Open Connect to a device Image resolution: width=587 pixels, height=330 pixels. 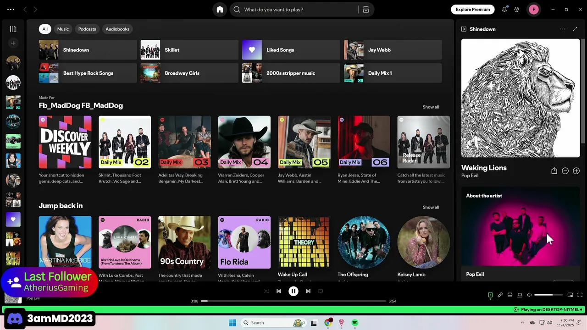520,295
